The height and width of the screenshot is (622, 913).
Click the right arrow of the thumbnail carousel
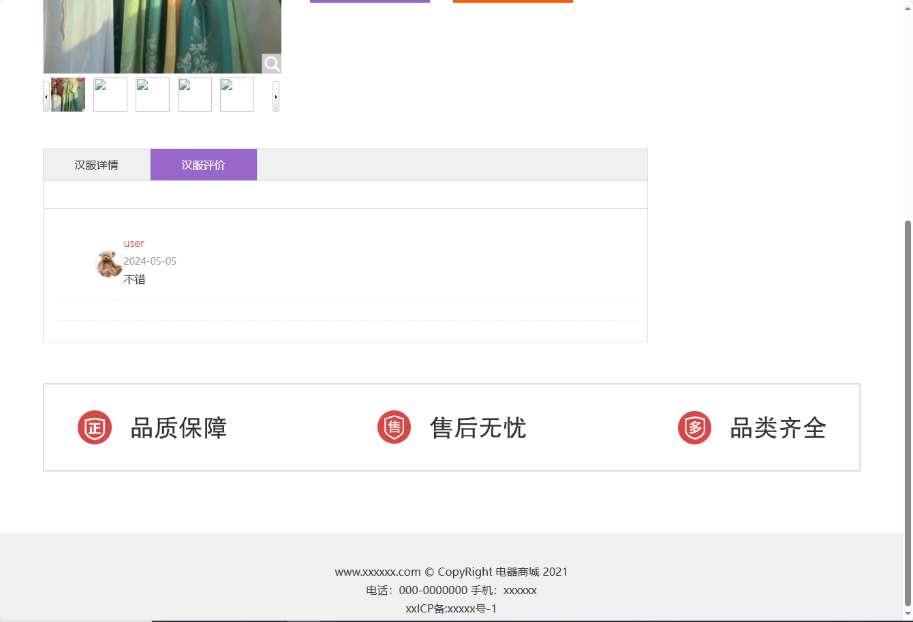pyautogui.click(x=276, y=96)
